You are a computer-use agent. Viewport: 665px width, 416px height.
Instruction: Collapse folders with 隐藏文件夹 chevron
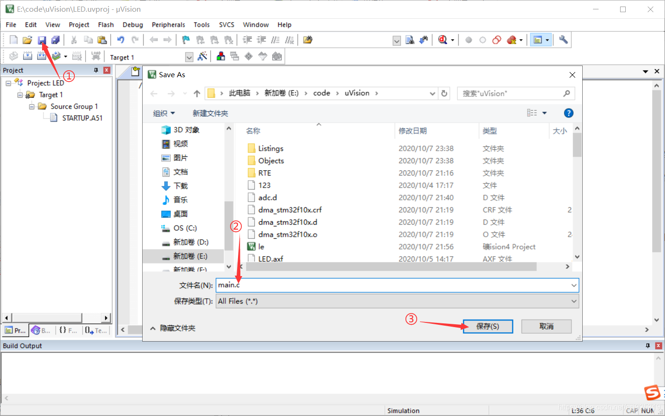pyautogui.click(x=153, y=328)
